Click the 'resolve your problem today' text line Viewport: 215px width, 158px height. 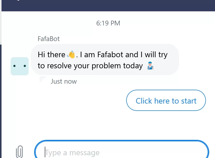tap(95, 66)
